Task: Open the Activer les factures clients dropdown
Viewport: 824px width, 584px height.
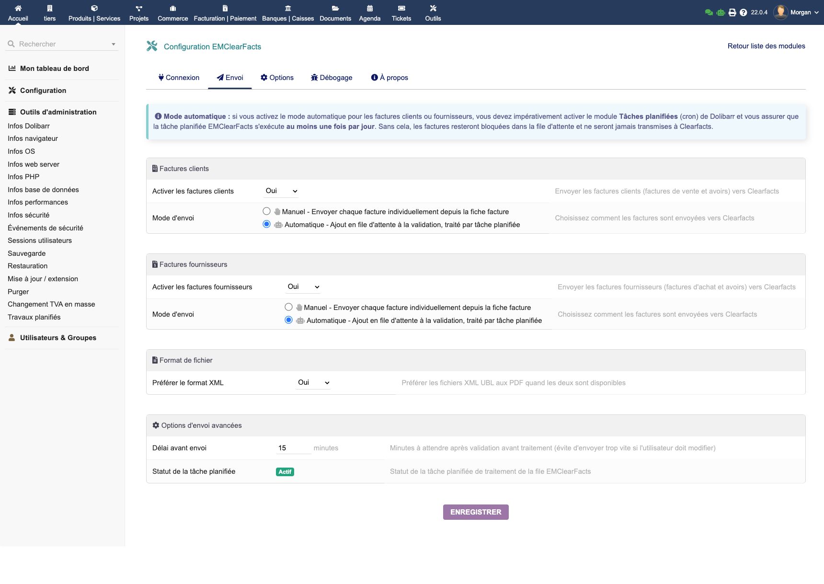Action: 280,191
